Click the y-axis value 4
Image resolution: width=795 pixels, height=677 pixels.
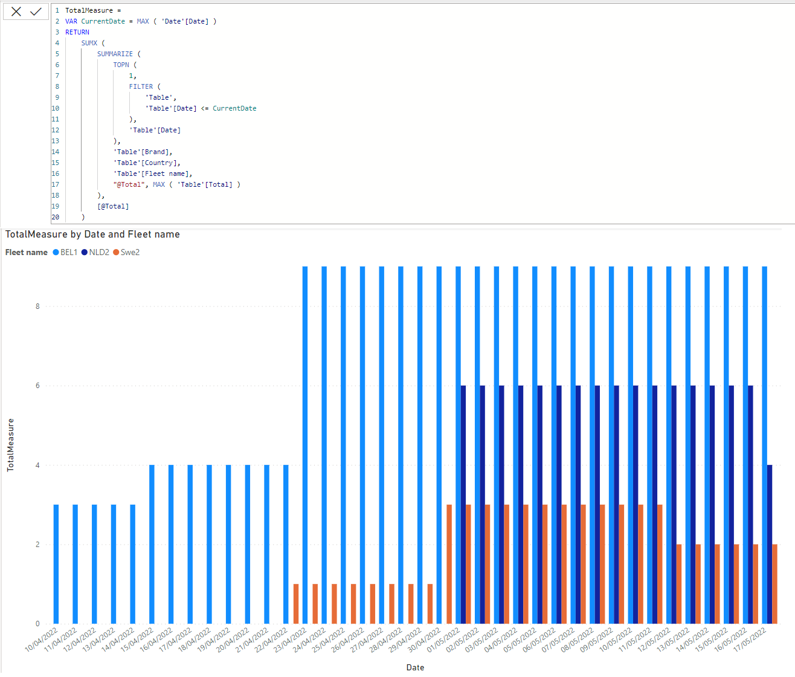(x=37, y=465)
